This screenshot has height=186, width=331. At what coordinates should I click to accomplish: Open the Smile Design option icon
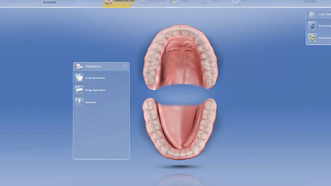point(312,26)
